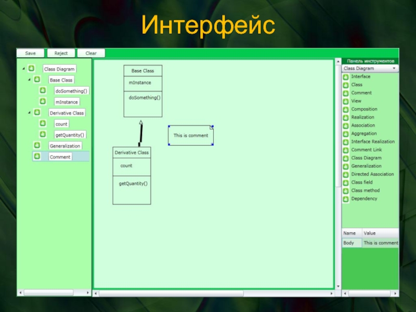Screen dimensions: 416x312
Task: Select the Base Class title on canvas
Action: (x=142, y=71)
